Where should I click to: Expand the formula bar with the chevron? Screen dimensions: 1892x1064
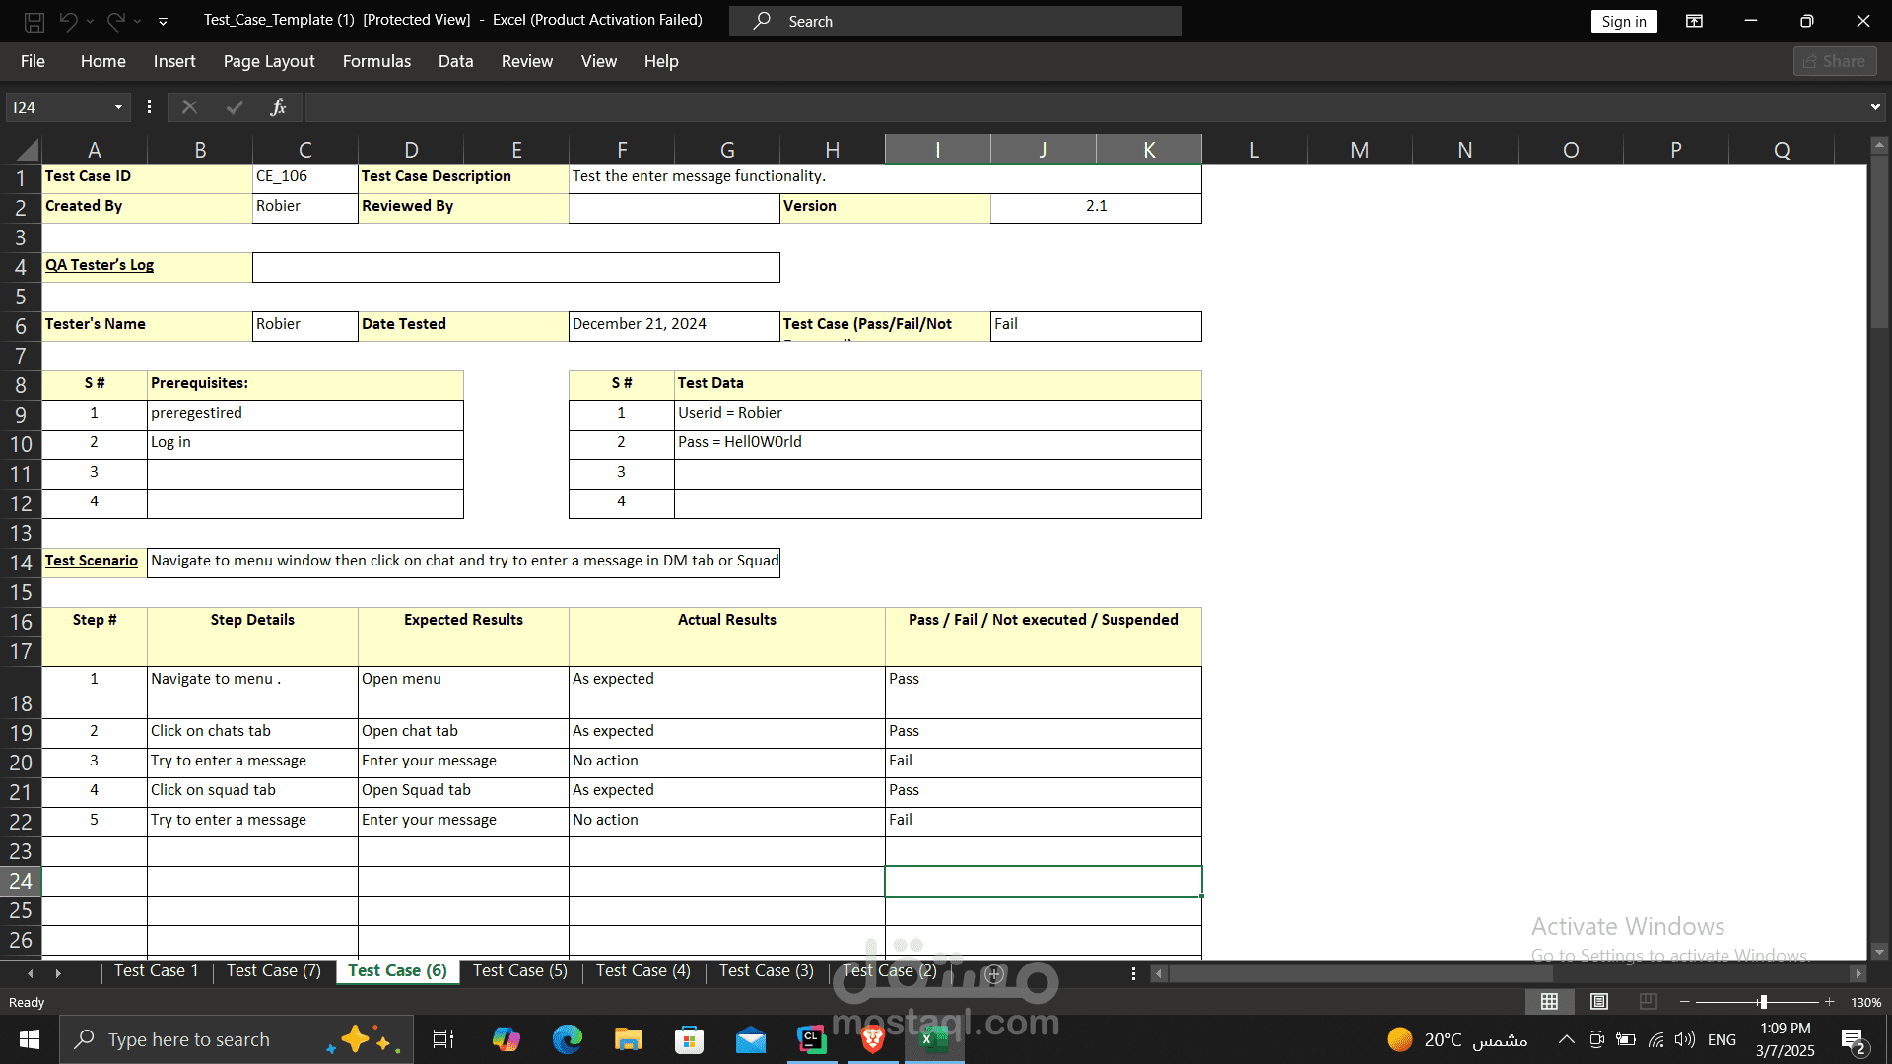[1875, 107]
